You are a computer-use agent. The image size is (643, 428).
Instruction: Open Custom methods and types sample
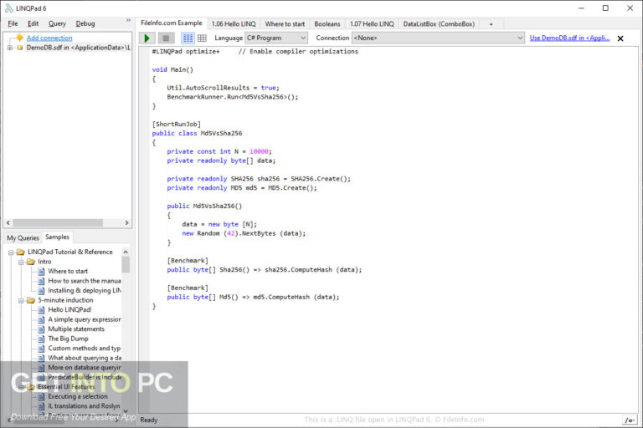pos(85,348)
